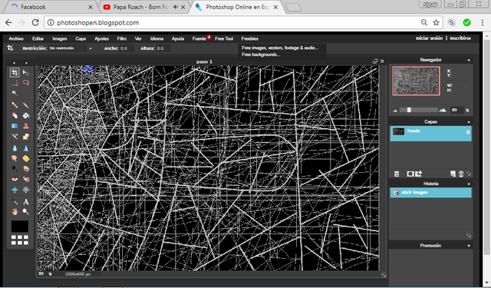The image size is (491, 288).
Task: Open the Capa menu
Action: pos(81,38)
